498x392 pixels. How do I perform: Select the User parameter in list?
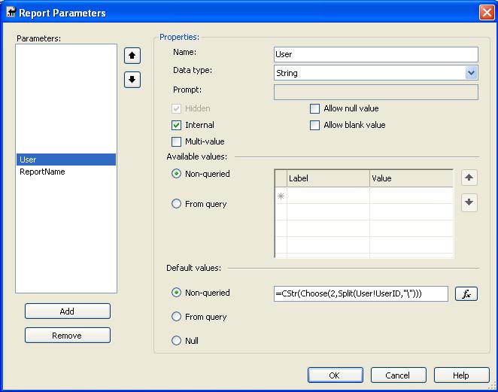(29, 160)
